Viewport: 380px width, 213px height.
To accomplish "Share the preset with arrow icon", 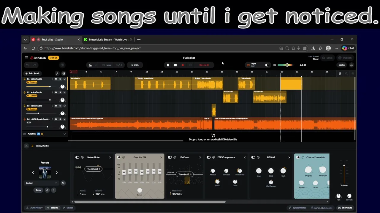I will click(47, 190).
